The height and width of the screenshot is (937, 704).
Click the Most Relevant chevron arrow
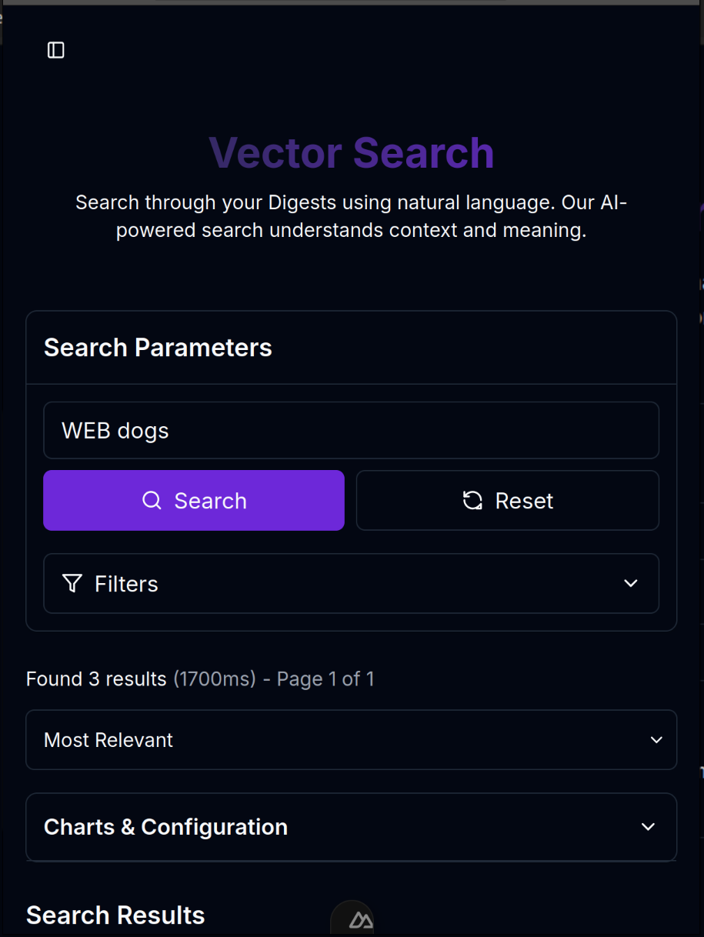(x=656, y=740)
